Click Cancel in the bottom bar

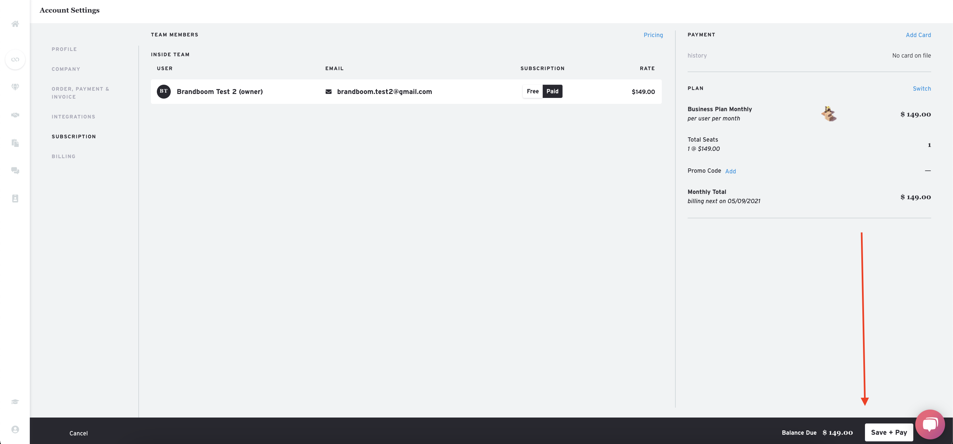(78, 433)
